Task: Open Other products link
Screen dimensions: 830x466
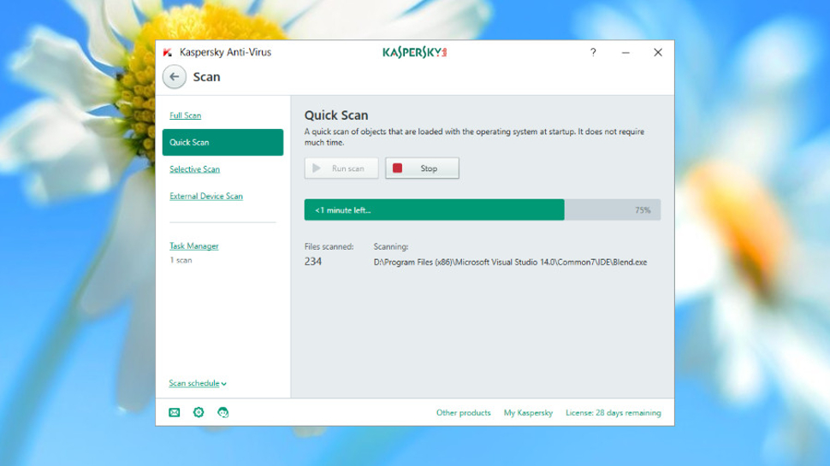Action: pyautogui.click(x=463, y=413)
